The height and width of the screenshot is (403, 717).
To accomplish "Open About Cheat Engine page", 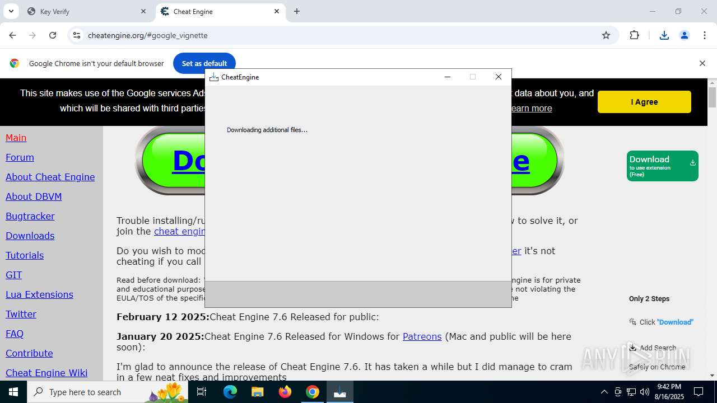I will click(50, 177).
